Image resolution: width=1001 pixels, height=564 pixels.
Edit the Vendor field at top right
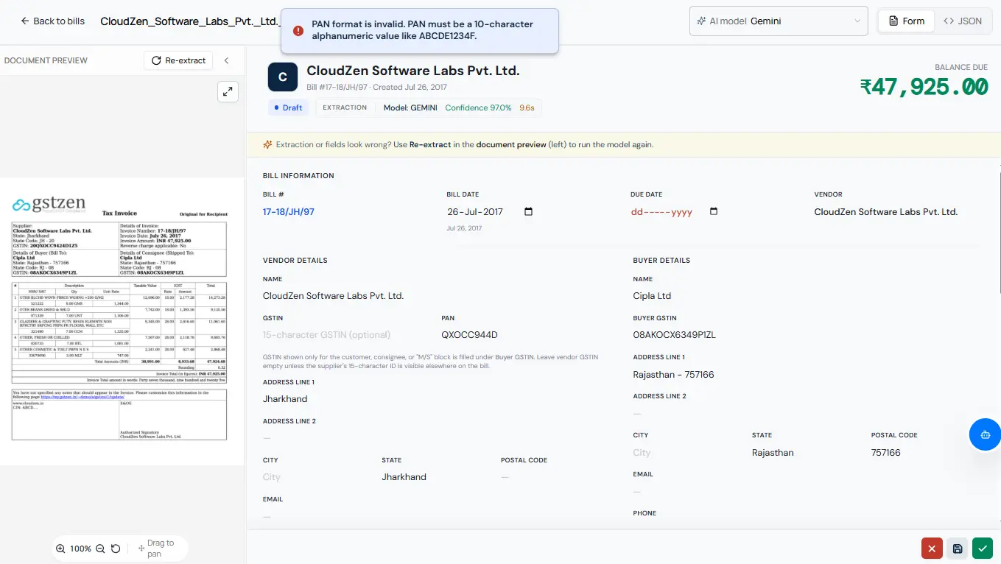[886, 212]
